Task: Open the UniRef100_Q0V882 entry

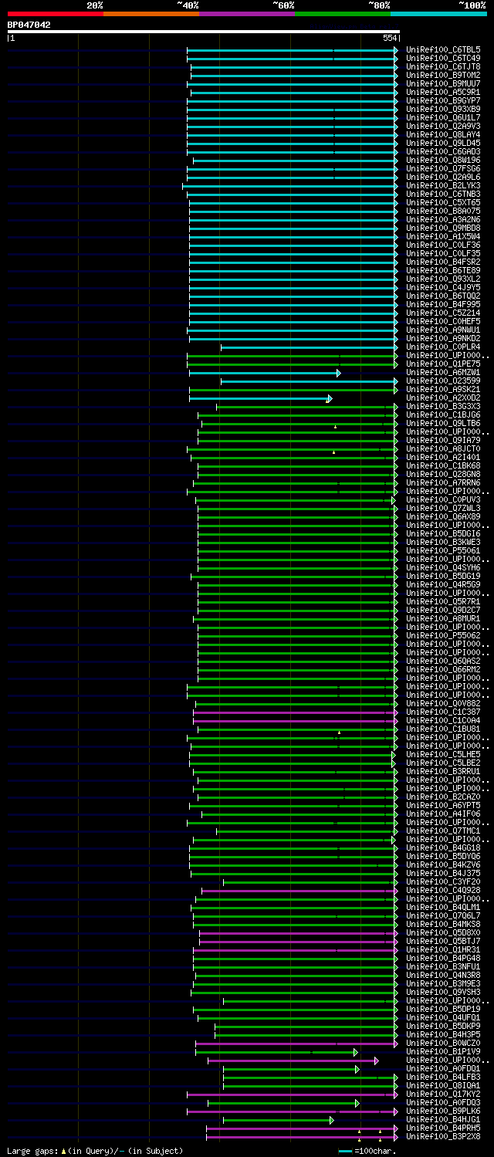Action: point(443,703)
